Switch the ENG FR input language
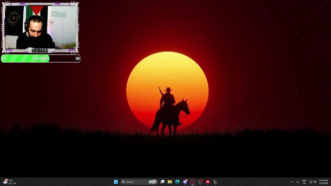Screen dimensions: 331x186 304,182
